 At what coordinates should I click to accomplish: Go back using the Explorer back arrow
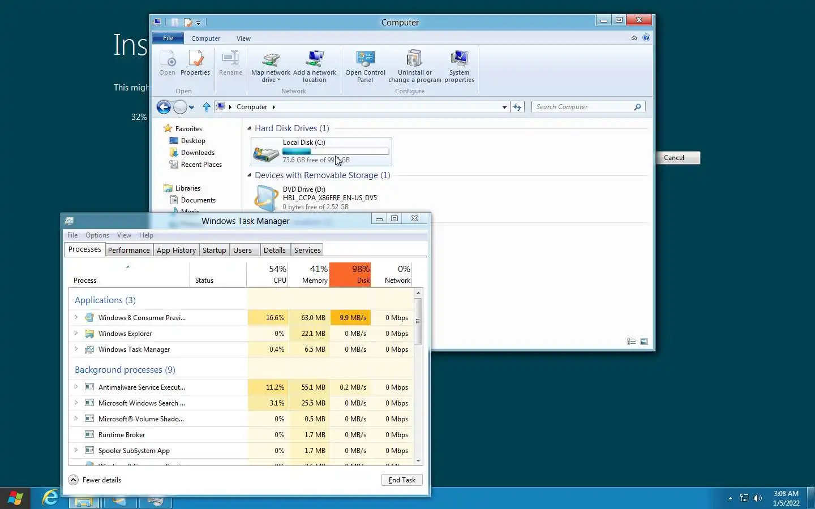164,107
